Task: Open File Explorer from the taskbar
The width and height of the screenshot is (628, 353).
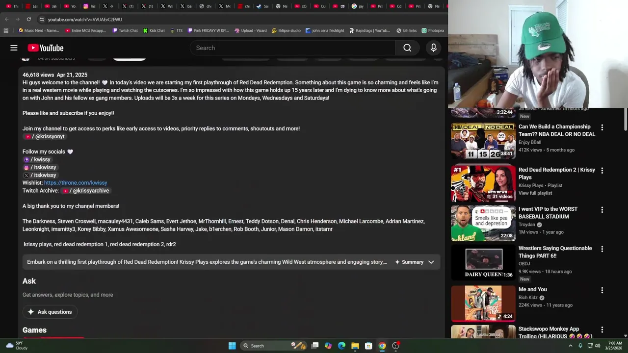Action: click(x=355, y=346)
